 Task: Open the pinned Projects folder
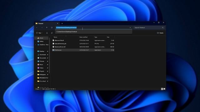click(x=42, y=71)
